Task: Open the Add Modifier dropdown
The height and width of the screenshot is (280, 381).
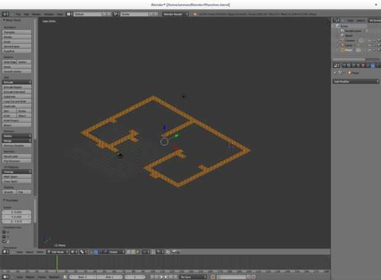Action: pos(356,81)
